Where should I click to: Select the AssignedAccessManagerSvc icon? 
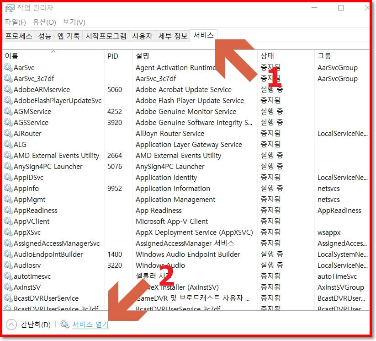point(8,243)
